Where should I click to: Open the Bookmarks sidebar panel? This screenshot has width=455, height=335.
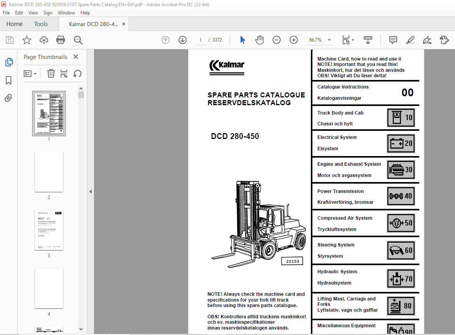coord(9,80)
